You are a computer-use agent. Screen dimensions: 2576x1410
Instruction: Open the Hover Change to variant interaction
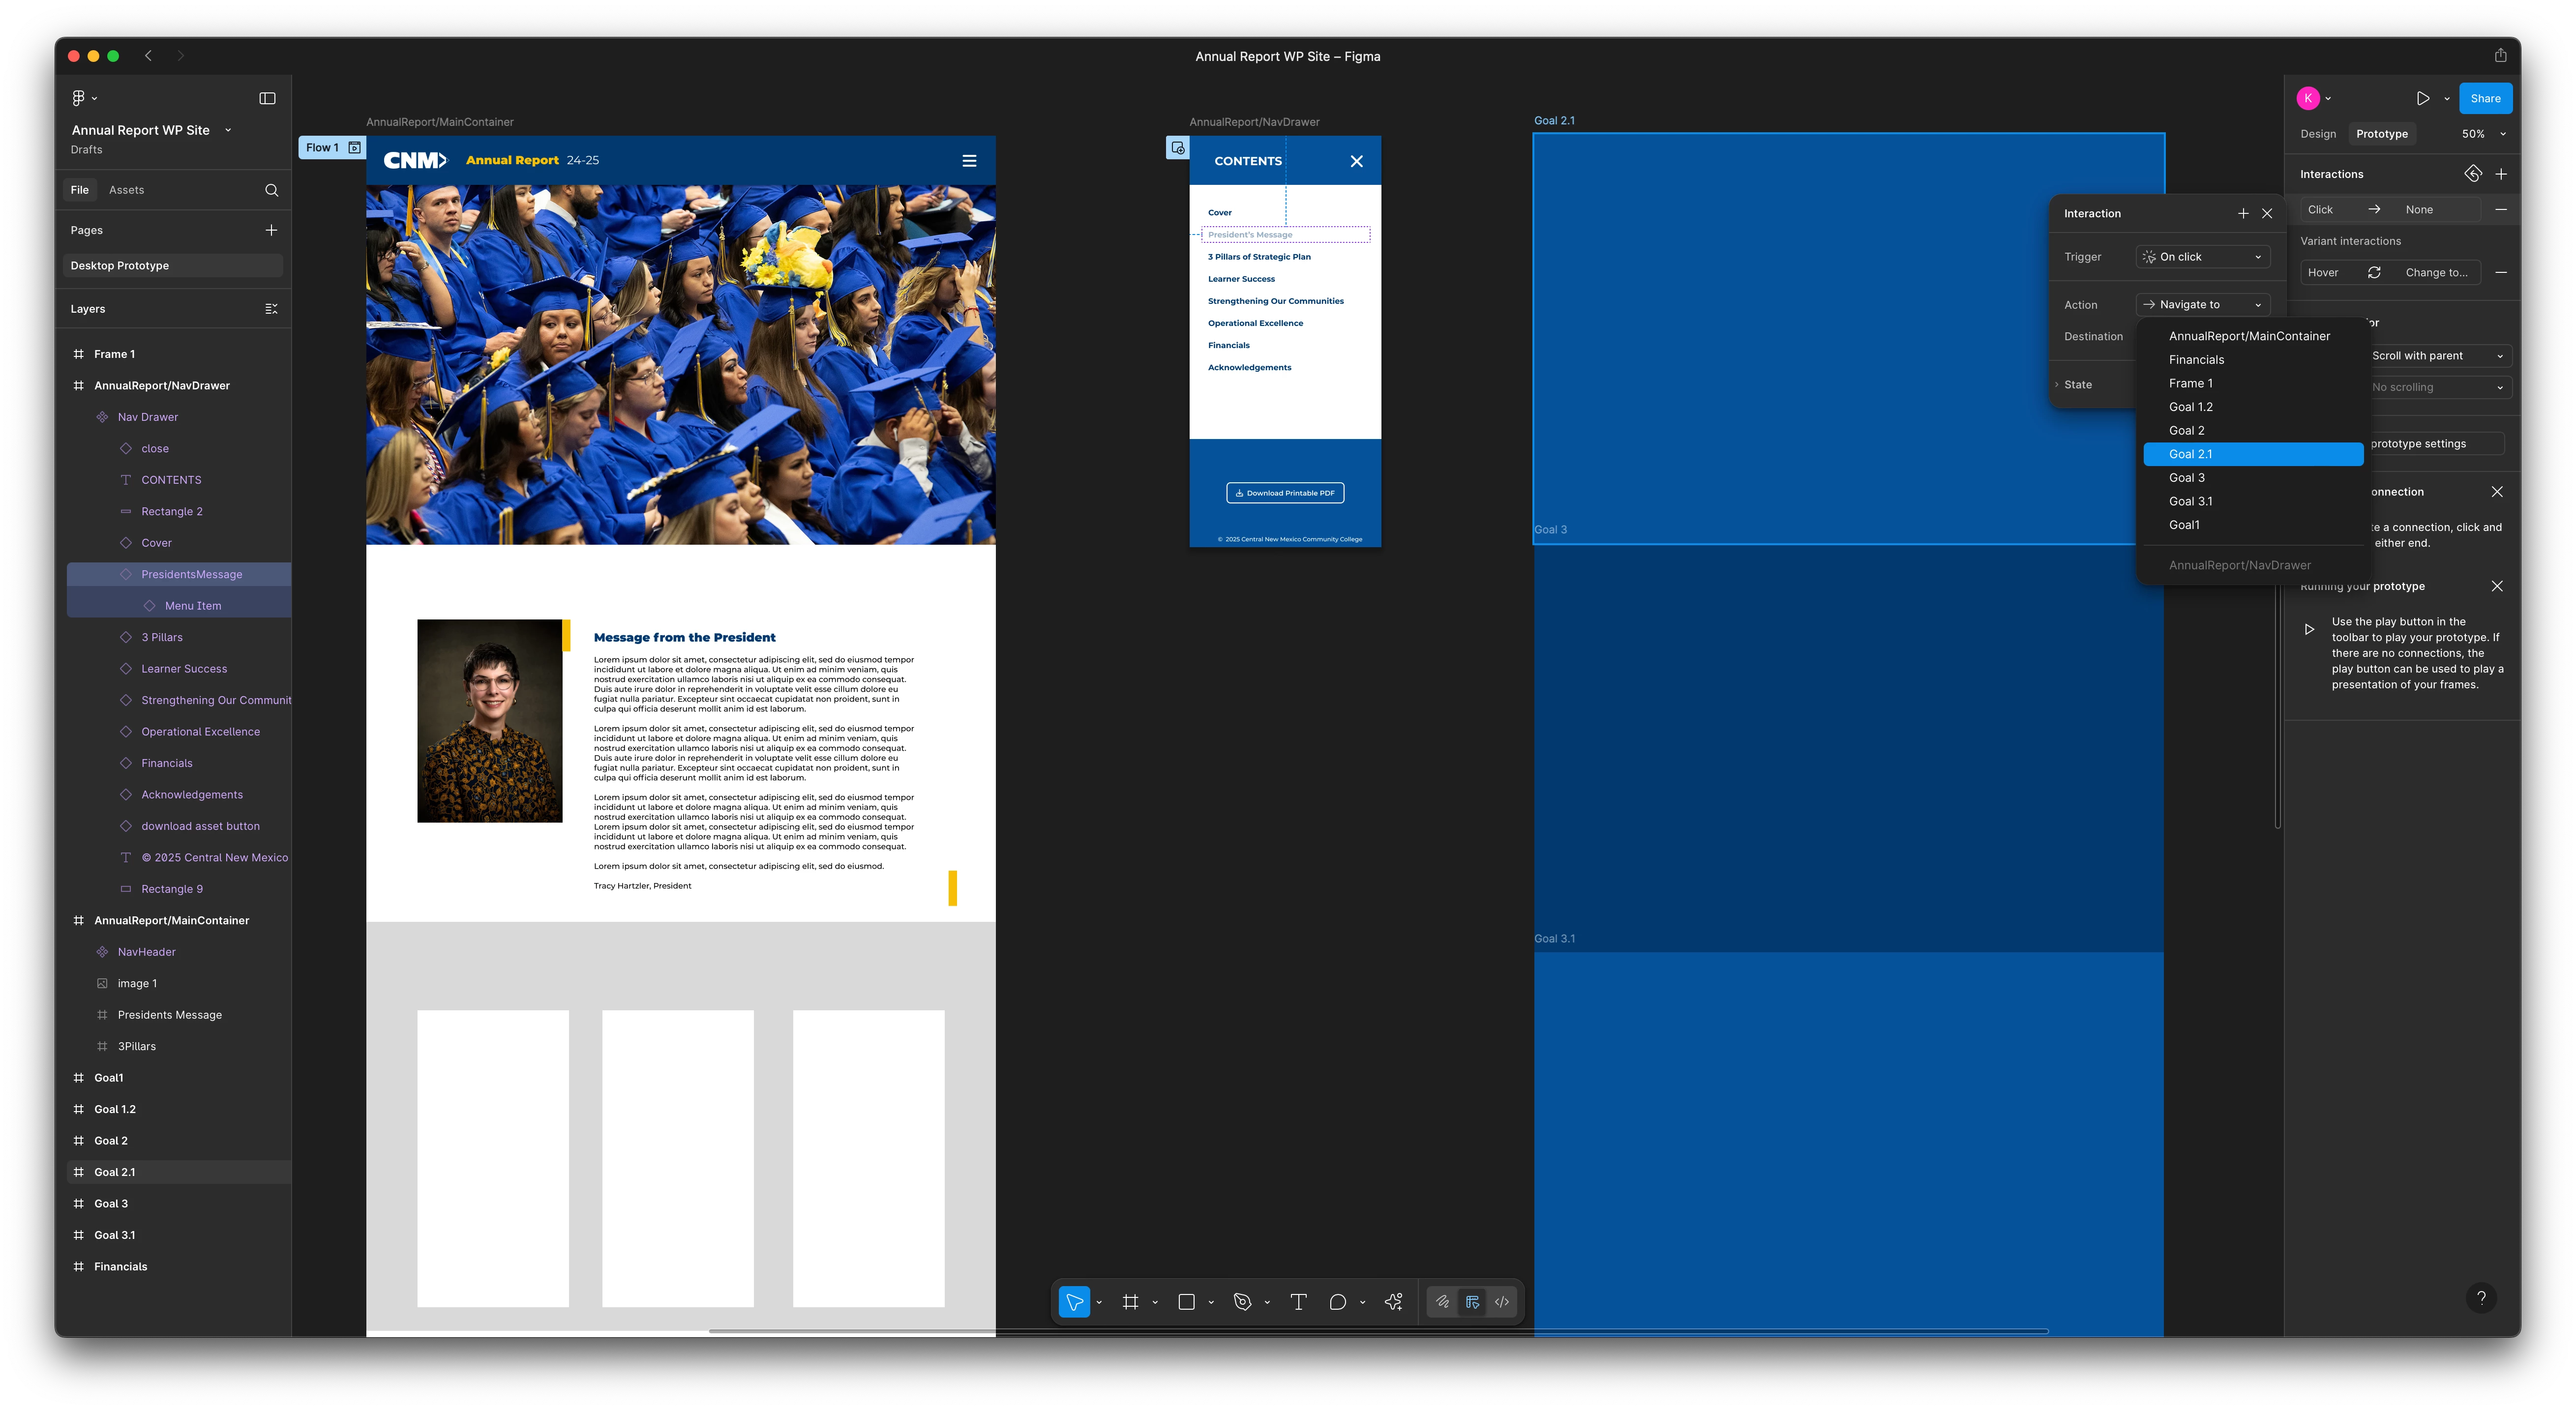(x=2390, y=273)
